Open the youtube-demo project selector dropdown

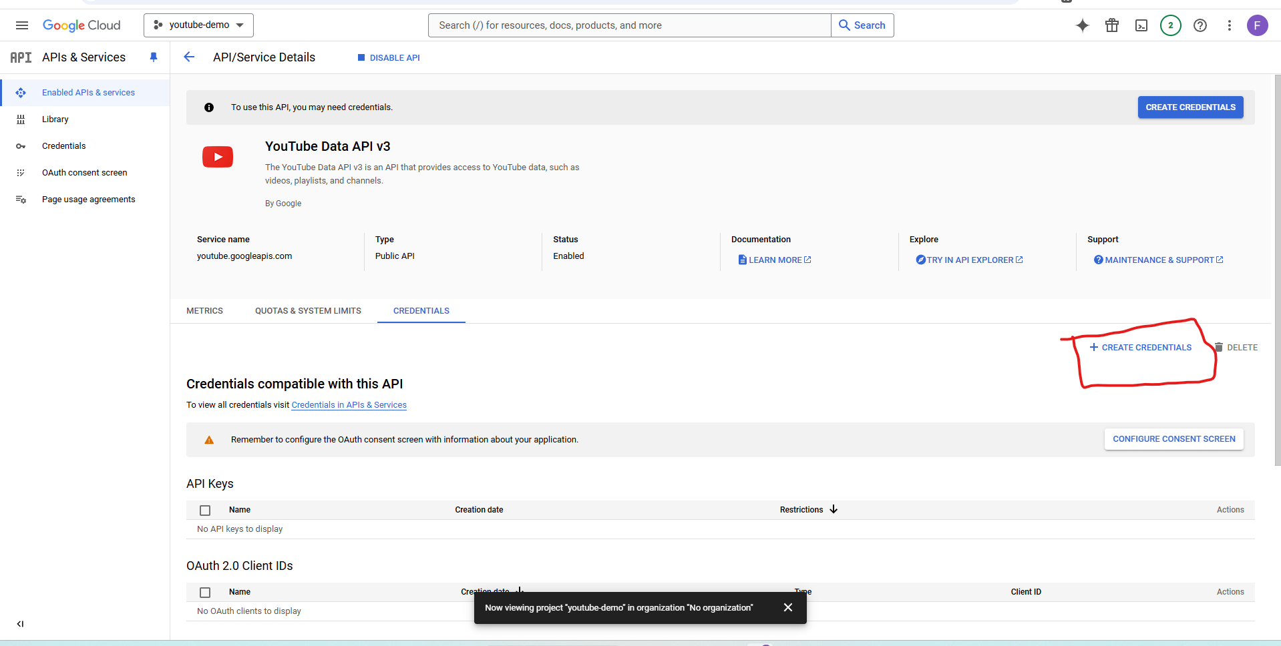198,25
